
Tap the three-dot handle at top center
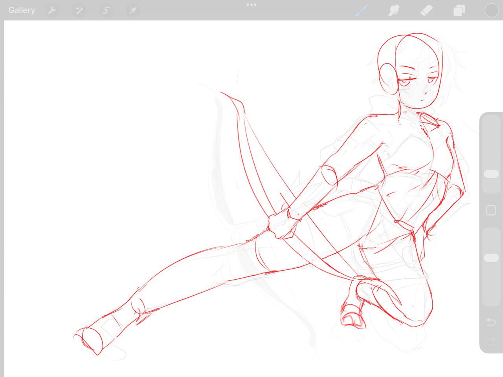tap(251, 5)
